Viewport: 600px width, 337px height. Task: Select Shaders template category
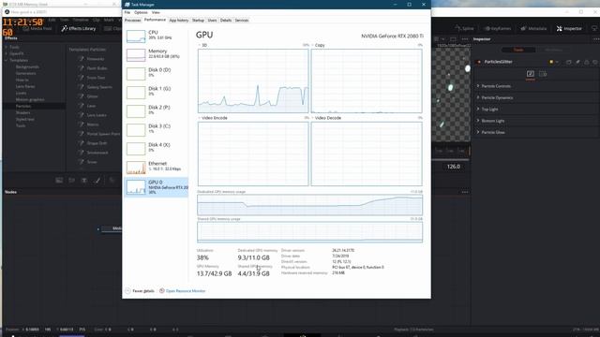click(22, 112)
